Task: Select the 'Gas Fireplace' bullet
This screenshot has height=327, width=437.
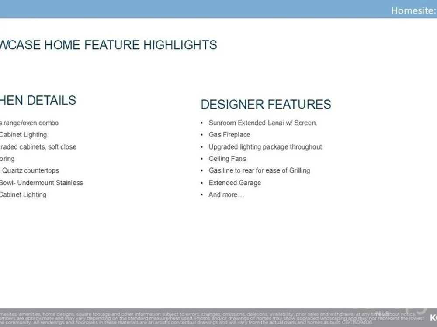Action: pos(229,135)
